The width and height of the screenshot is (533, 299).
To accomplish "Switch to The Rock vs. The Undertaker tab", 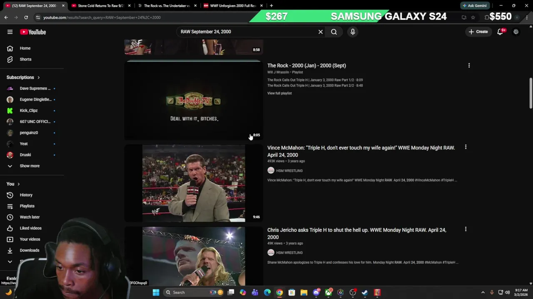I will coord(167,6).
